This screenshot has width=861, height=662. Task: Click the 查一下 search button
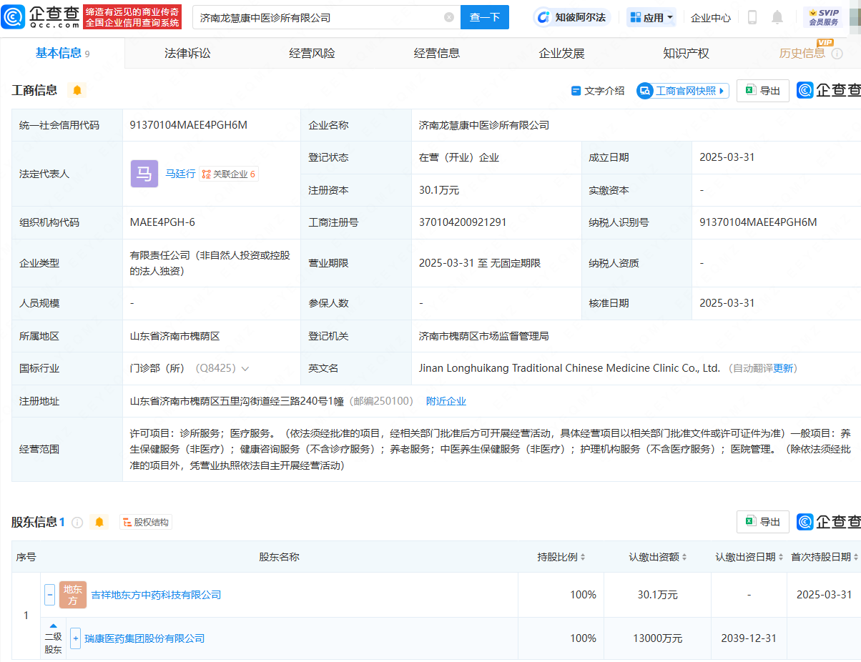click(485, 17)
